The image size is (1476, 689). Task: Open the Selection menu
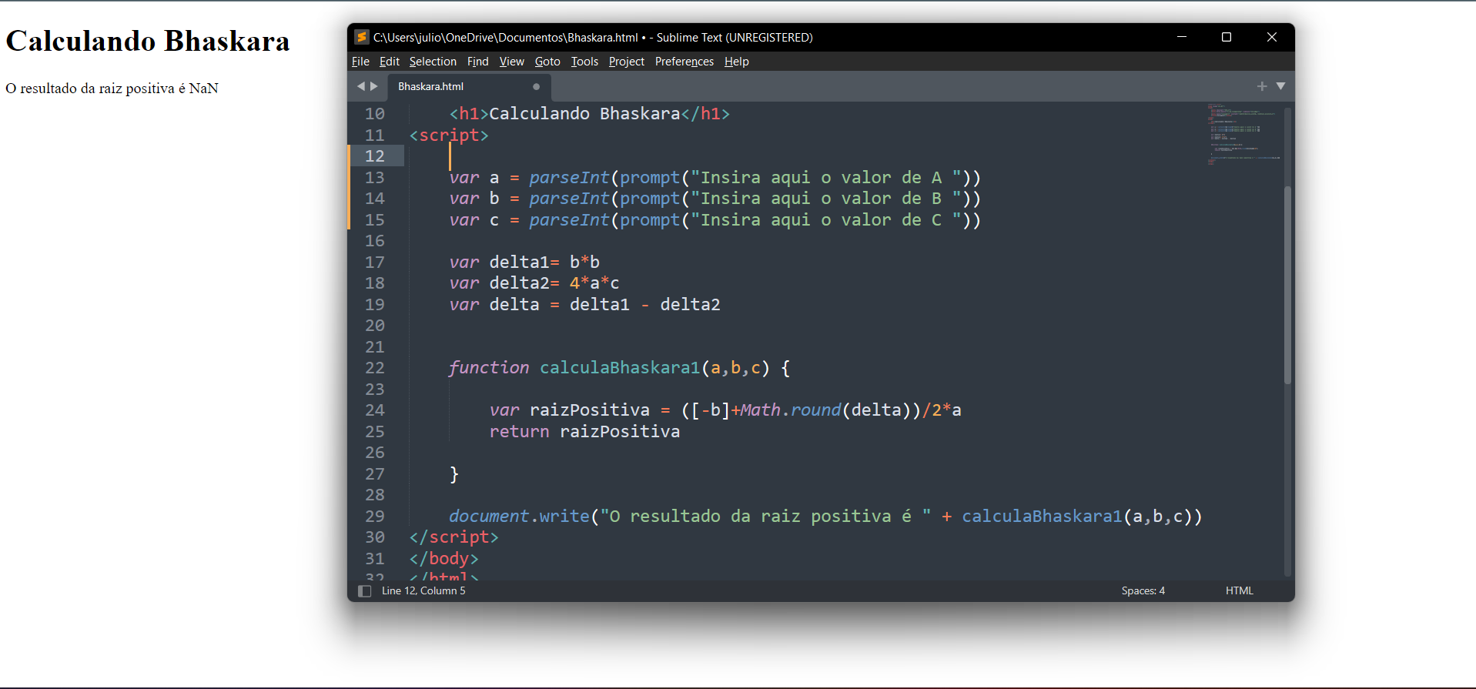coord(433,62)
